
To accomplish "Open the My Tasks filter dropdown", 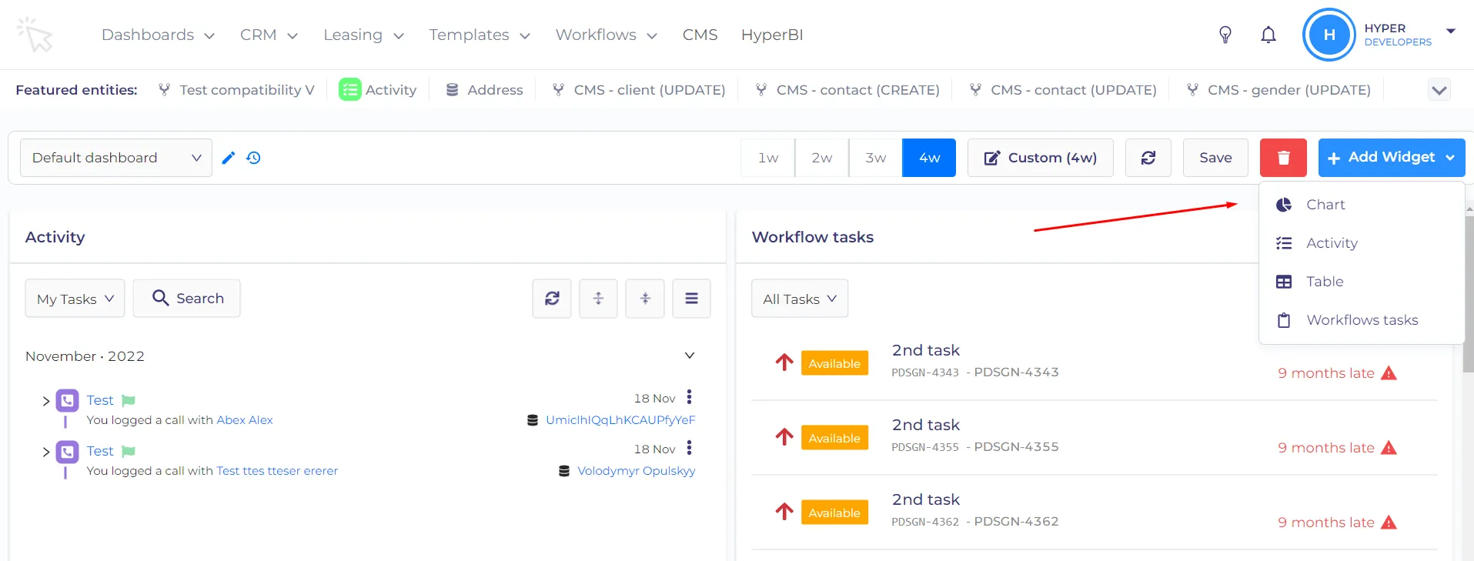I will coord(75,299).
